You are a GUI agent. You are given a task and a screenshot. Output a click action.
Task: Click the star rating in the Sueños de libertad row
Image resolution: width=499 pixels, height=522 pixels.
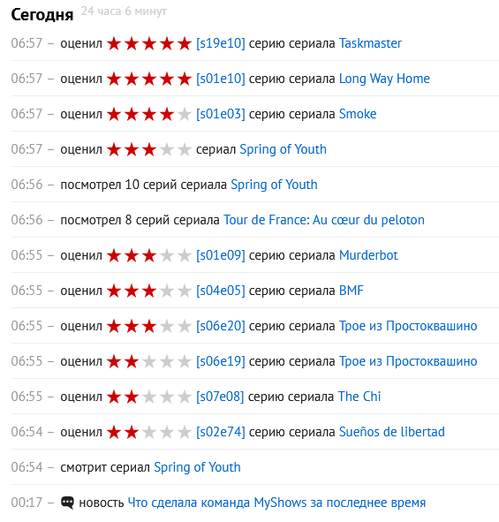tap(149, 432)
